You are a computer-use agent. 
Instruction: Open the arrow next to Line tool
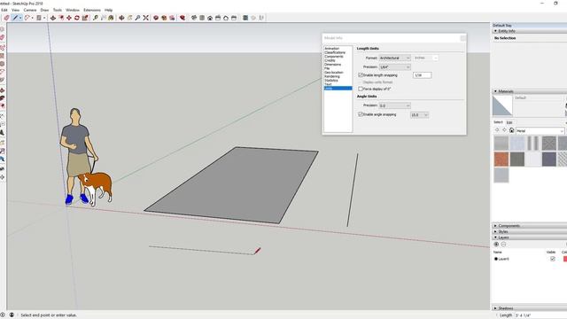(x=20, y=18)
